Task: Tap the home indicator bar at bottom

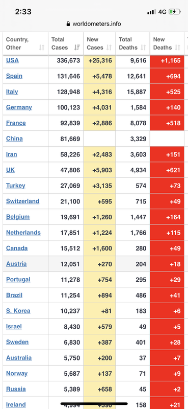Action: point(94,403)
